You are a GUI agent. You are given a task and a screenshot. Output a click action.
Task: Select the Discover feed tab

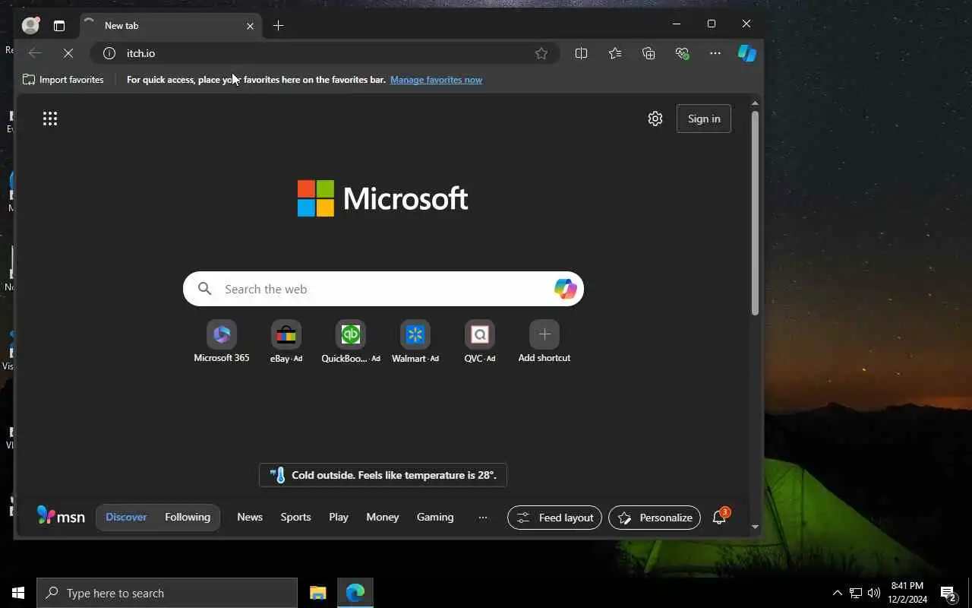(126, 517)
